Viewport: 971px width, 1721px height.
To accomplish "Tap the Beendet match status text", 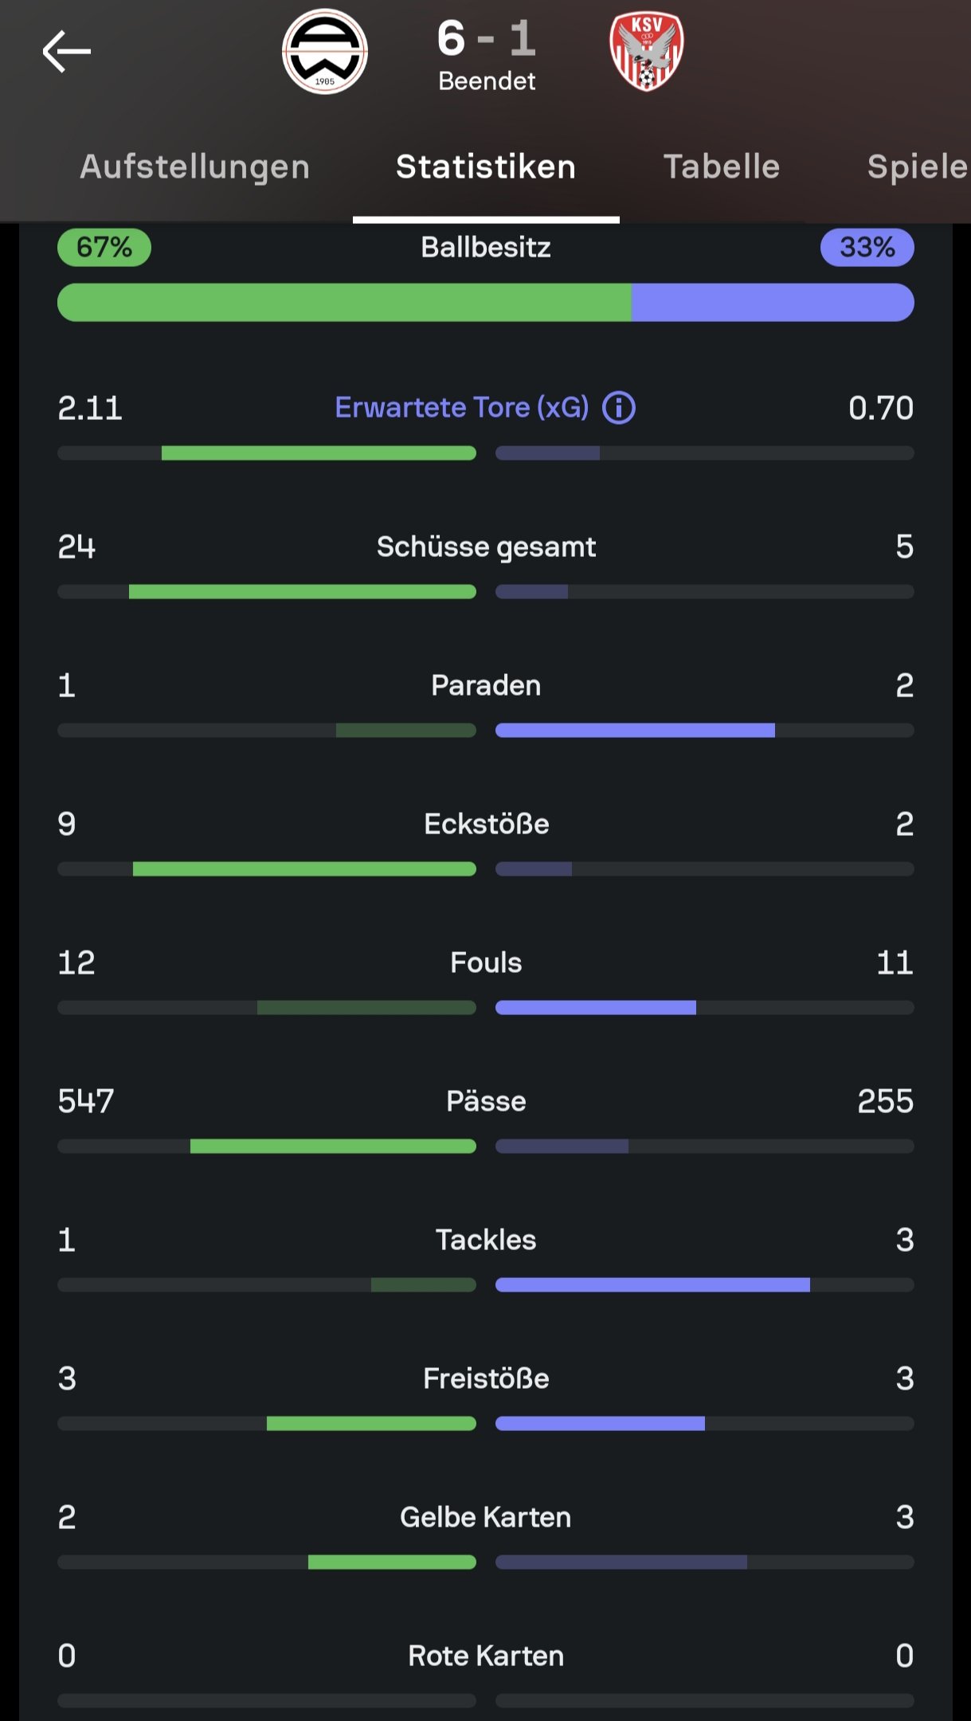I will (487, 81).
